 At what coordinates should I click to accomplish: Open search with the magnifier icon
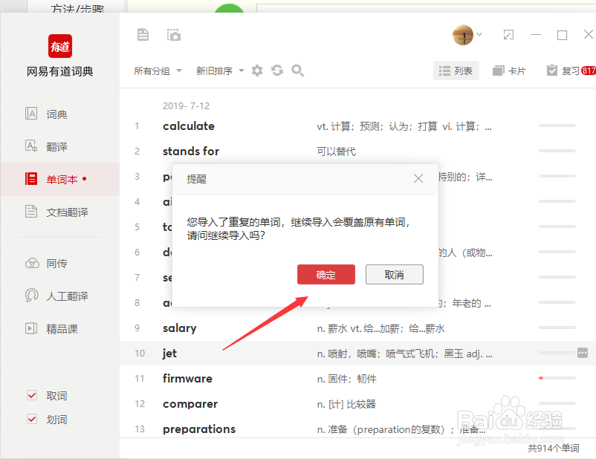click(297, 70)
